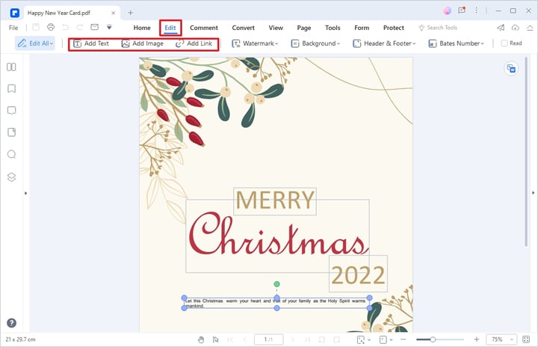Click the Add Text button

point(91,43)
